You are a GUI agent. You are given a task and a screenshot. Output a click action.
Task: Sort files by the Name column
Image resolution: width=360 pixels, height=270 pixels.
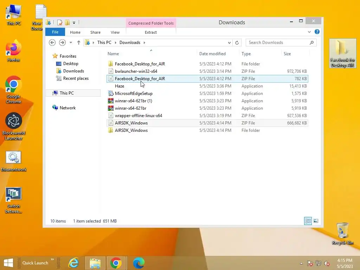click(x=113, y=54)
